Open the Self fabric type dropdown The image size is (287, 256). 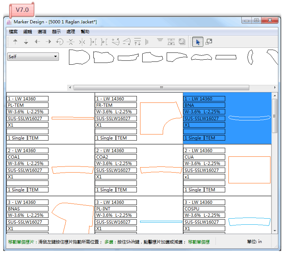click(x=33, y=56)
